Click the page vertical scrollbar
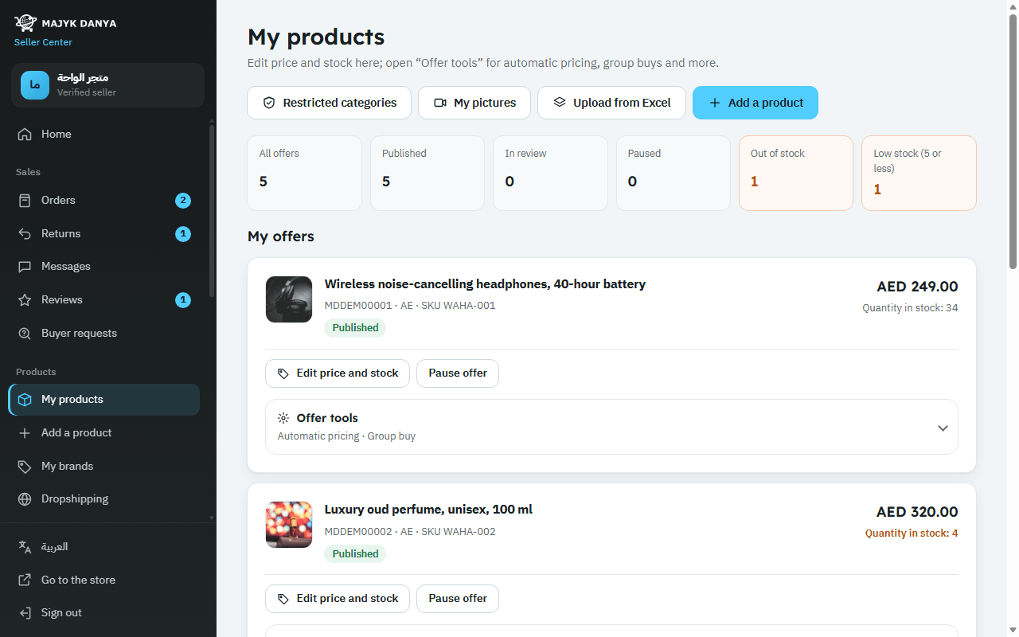 1013,143
